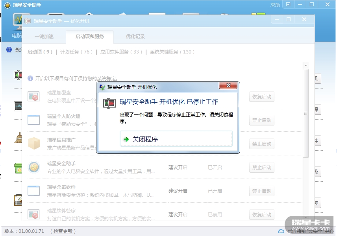Viewport: 337px width, 236px height.
Task: Click the startup optimizer icon in main sidebar
Action: (18, 75)
